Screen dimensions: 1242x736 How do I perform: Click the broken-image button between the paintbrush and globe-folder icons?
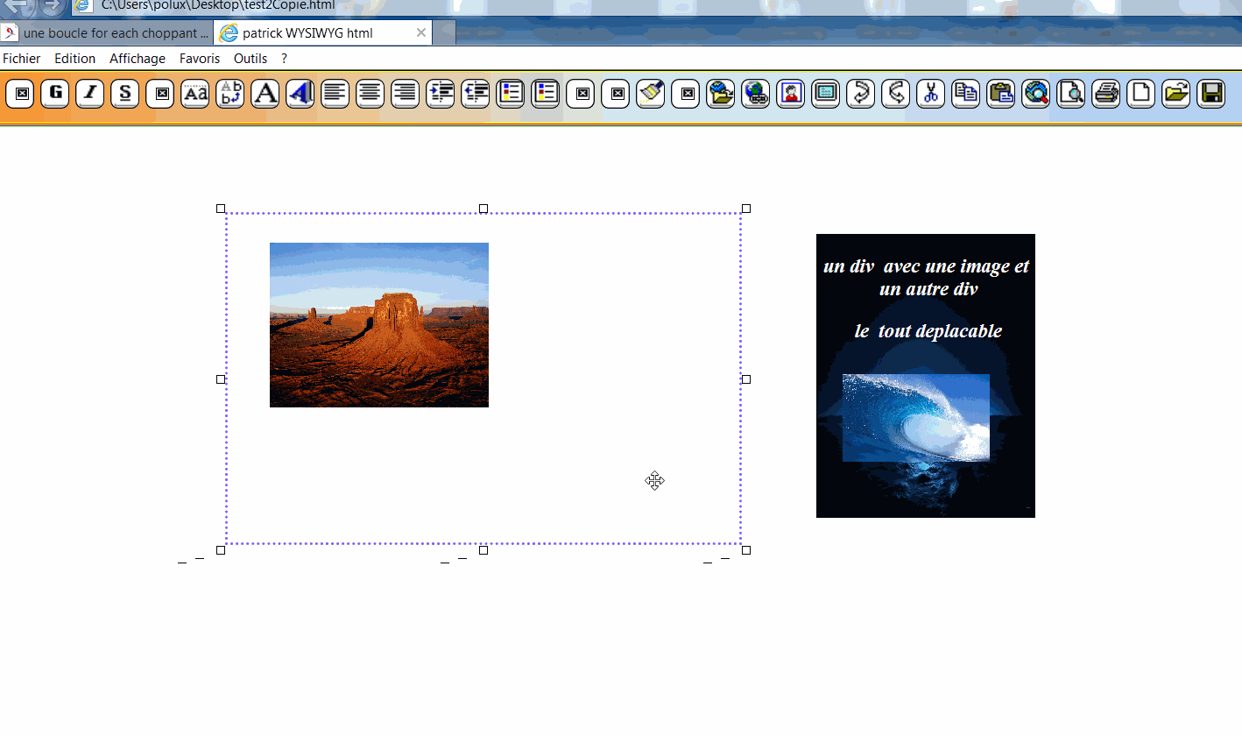coord(686,93)
